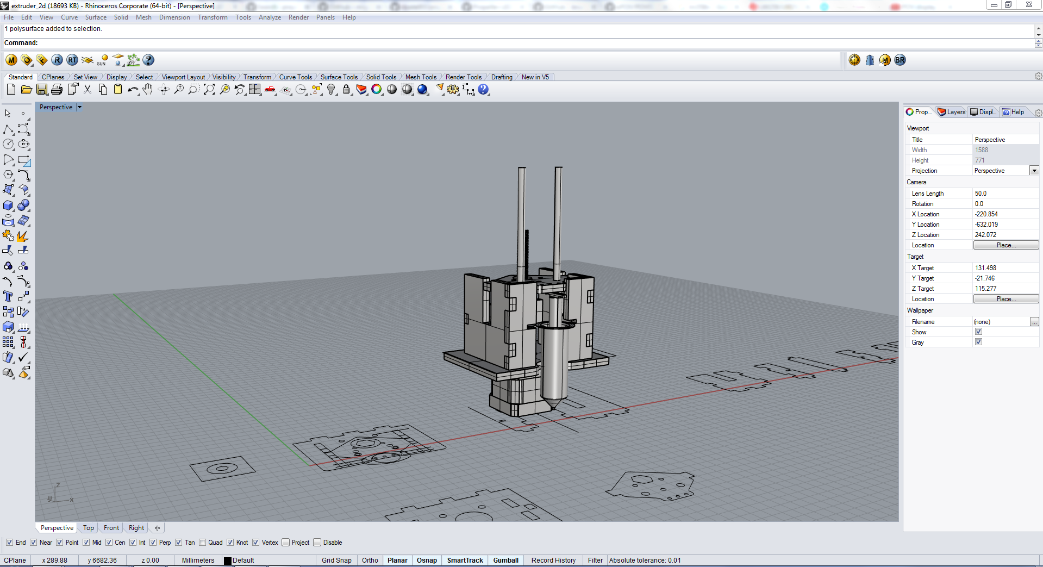Screen dimensions: 1043x567
Task: Toggle the Mid osnap checkbox
Action: [x=86, y=543]
